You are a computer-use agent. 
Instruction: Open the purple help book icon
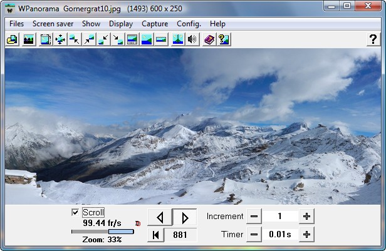pos(209,39)
